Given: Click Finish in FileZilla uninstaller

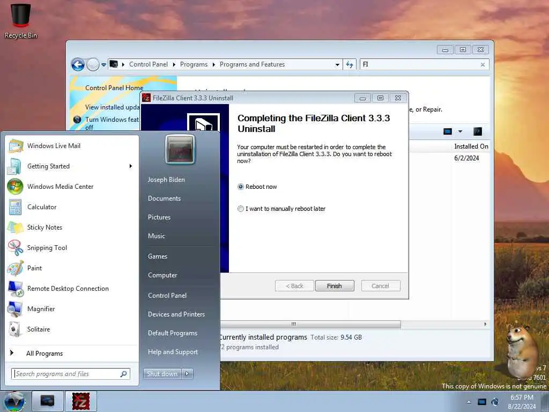Looking at the screenshot, I should tap(335, 286).
